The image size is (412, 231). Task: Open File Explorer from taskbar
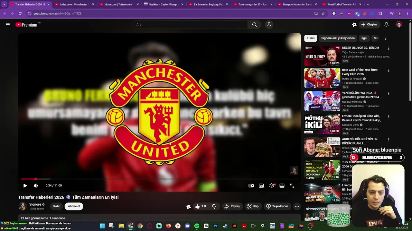(121, 226)
